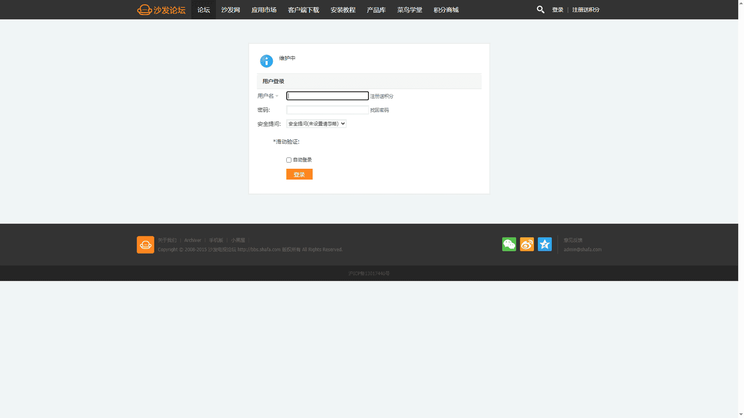Click the orange 登录 submit button
This screenshot has width=744, height=418.
pos(299,174)
